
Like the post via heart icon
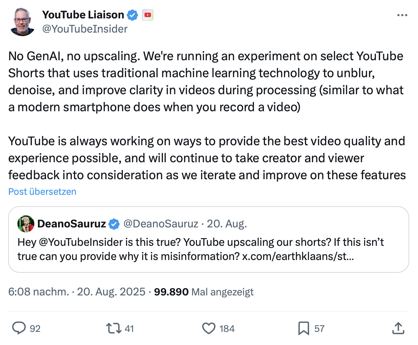coord(209,328)
